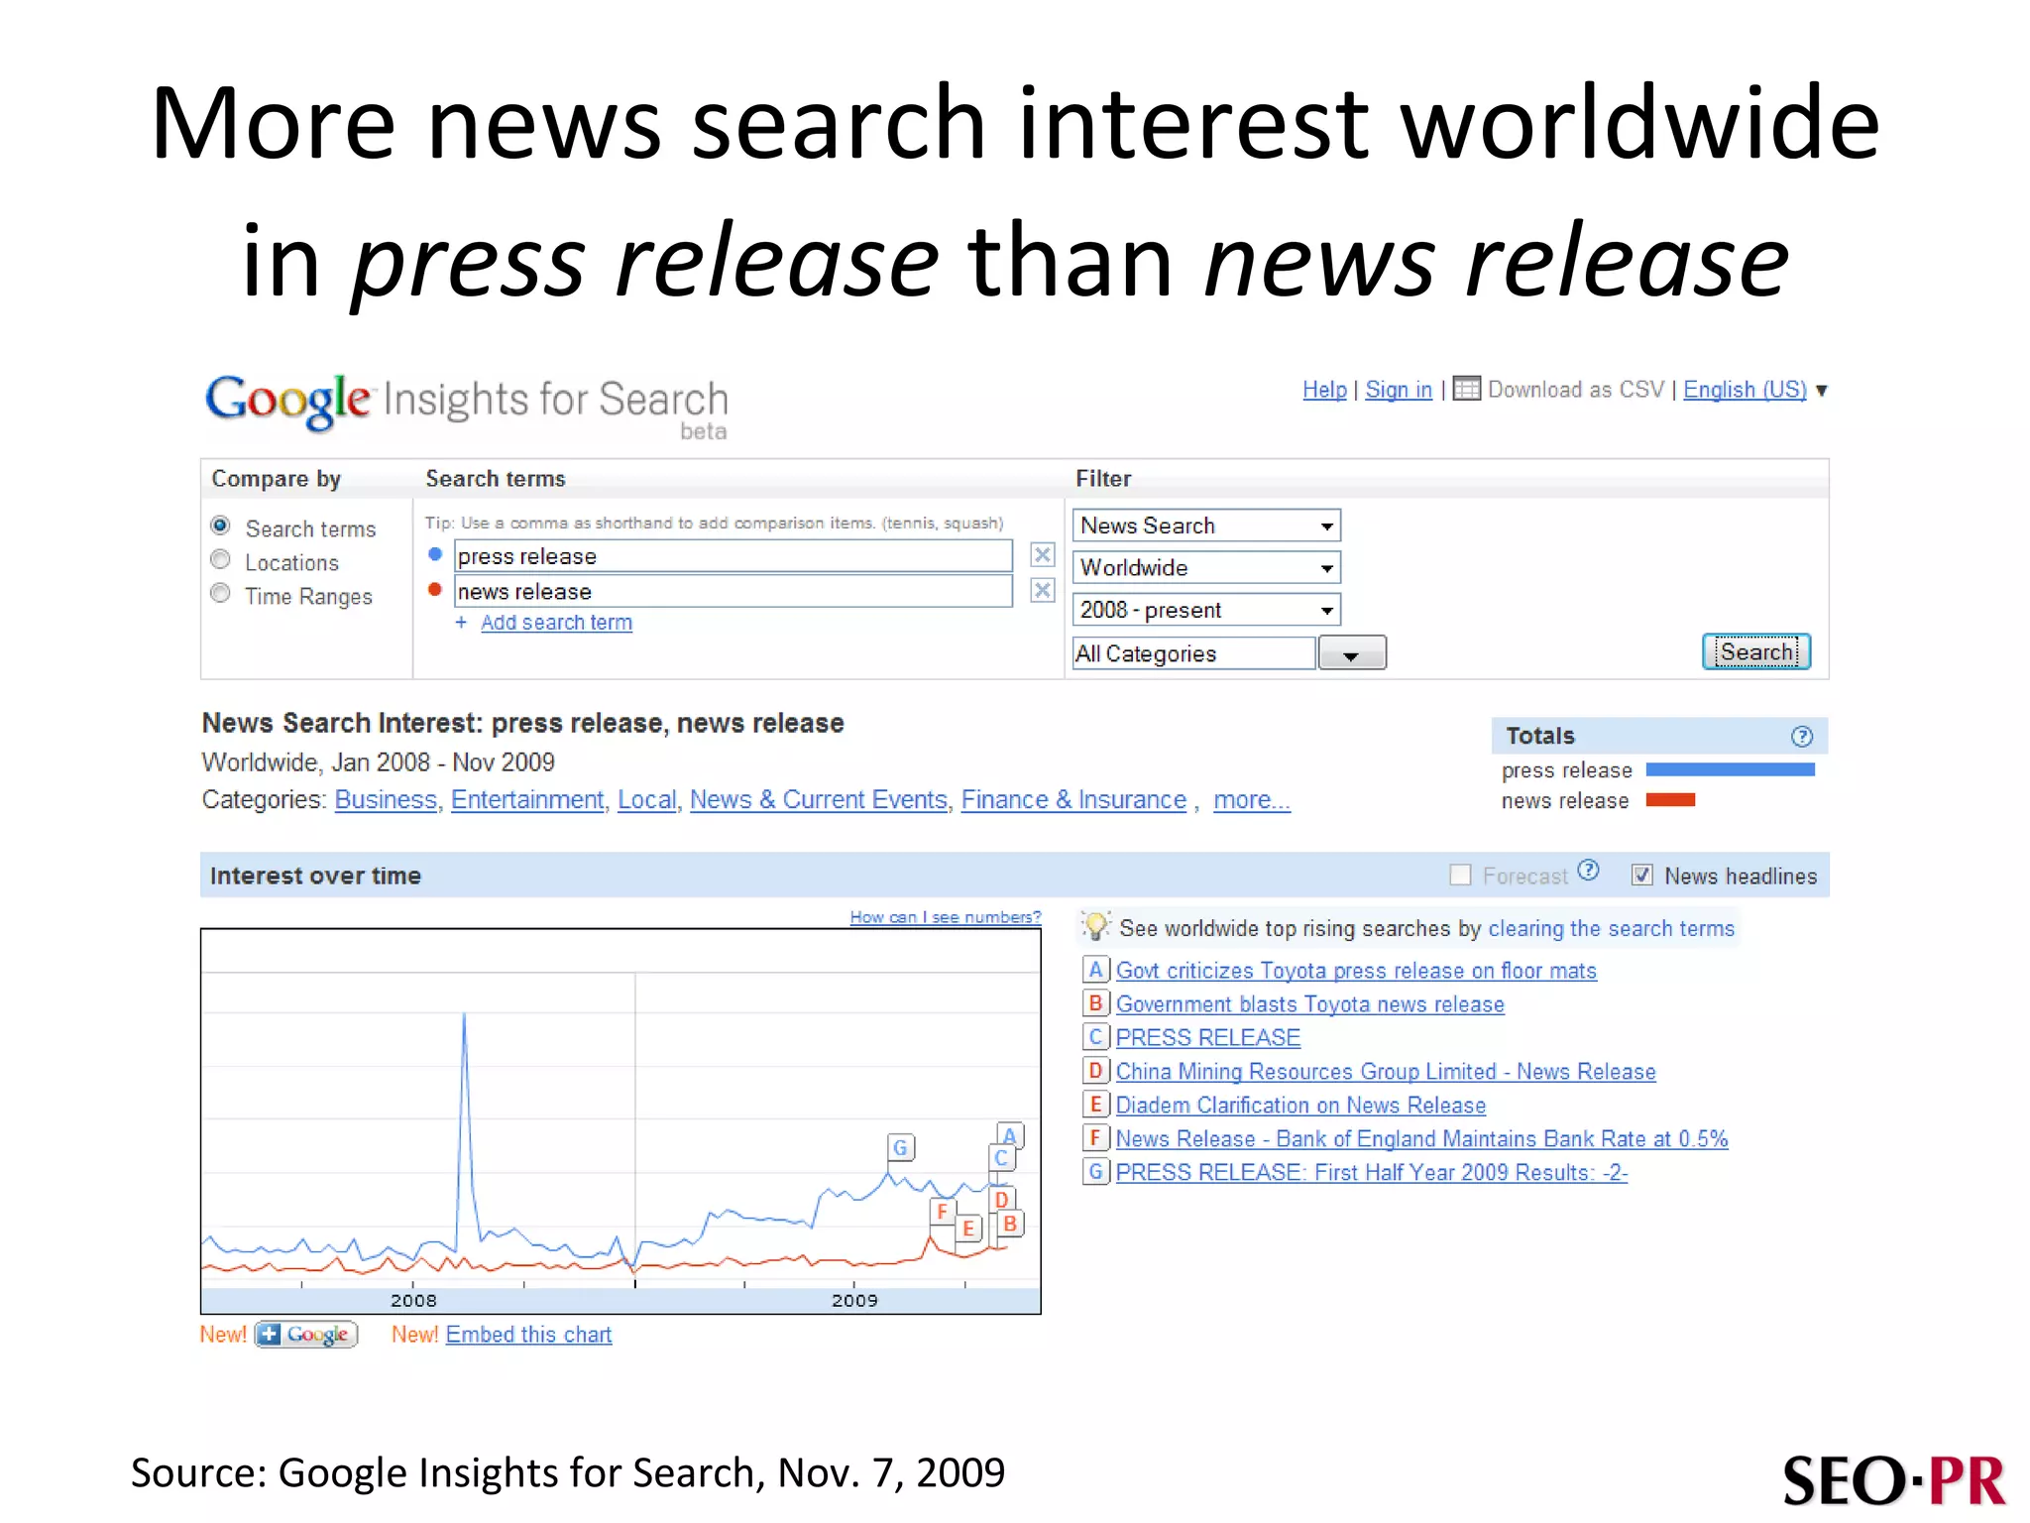The width and height of the screenshot is (2030, 1523).
Task: Select the Search terms radio button
Action: (221, 526)
